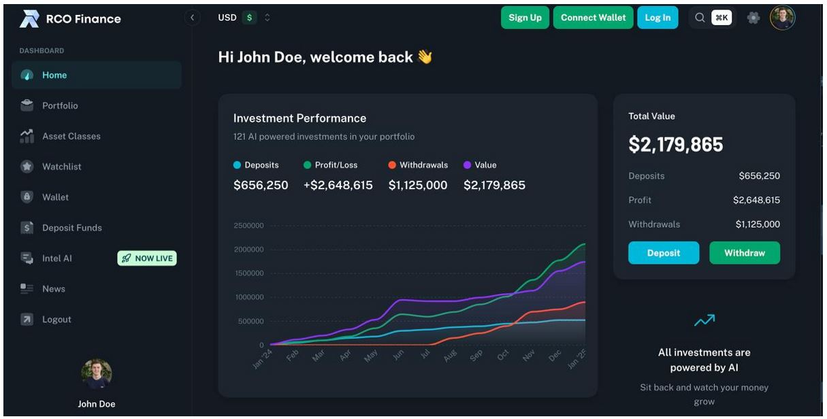Click the blue Deposit button
The image size is (827, 419).
[664, 253]
